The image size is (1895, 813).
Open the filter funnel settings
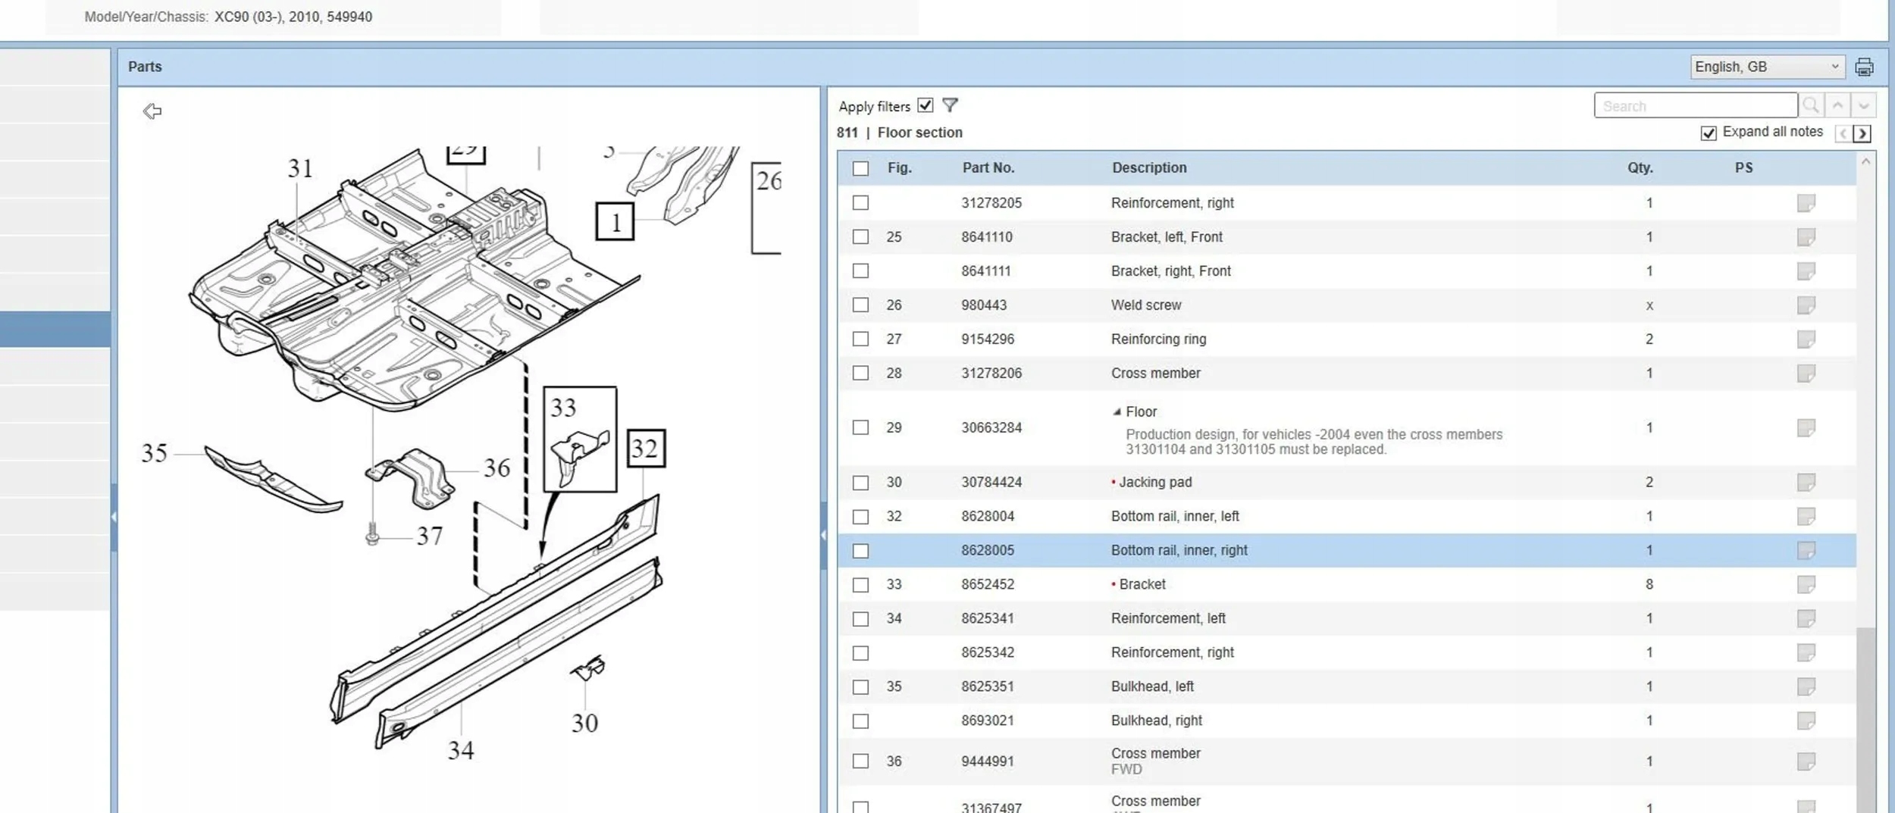point(950,105)
